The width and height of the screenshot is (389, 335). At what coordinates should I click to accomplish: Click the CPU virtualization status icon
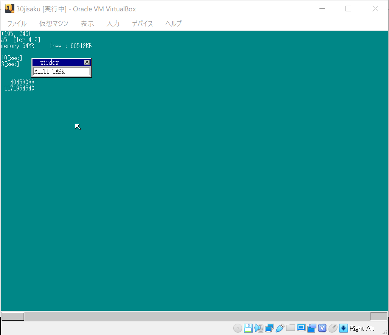322,328
